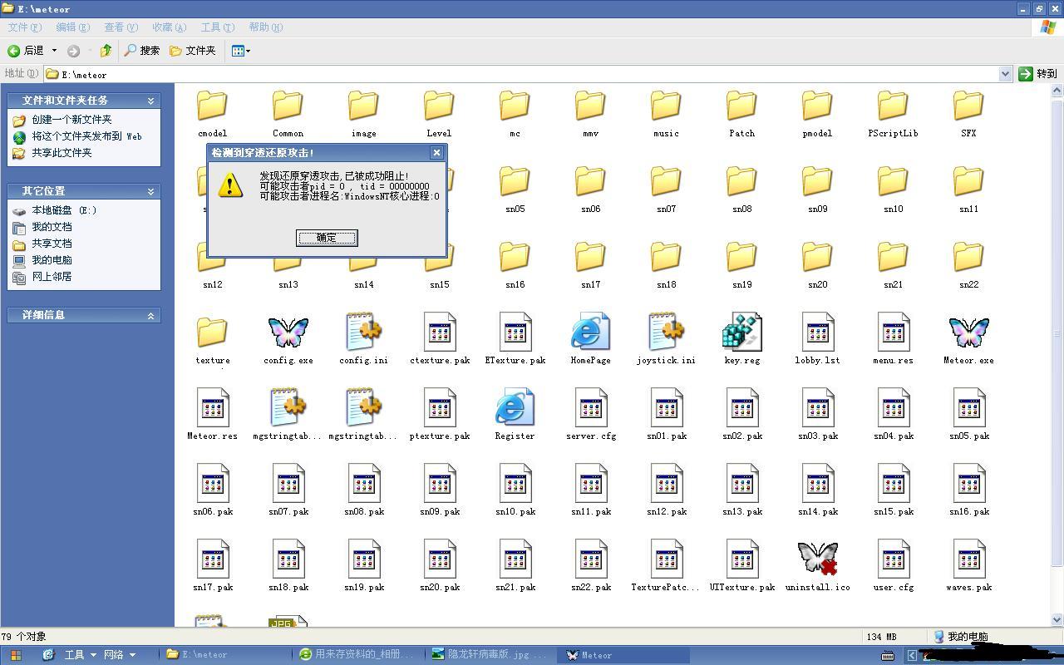Go up one folder level
Screen dimensions: 1064x665
coord(106,51)
